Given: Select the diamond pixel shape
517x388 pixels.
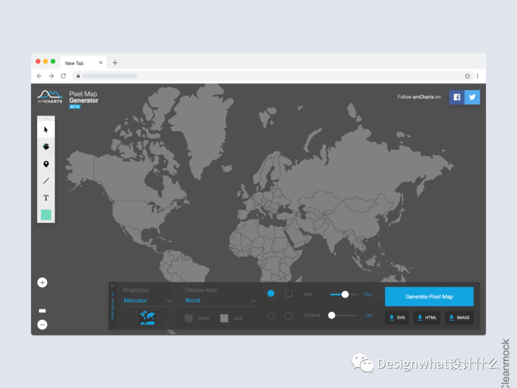Looking at the screenshot, I should click(270, 317).
